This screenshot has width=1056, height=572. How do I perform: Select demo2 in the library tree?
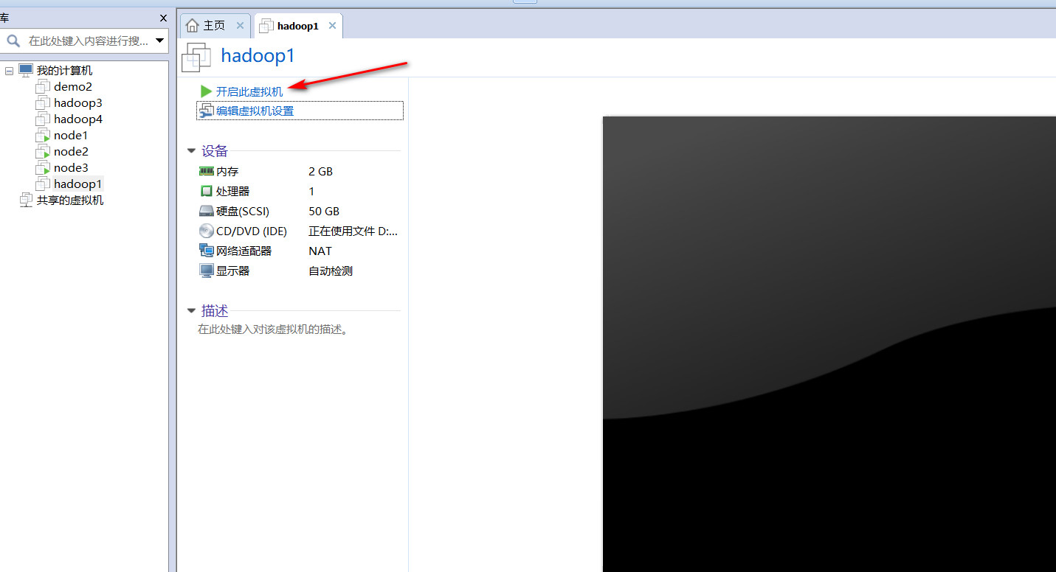tap(73, 86)
